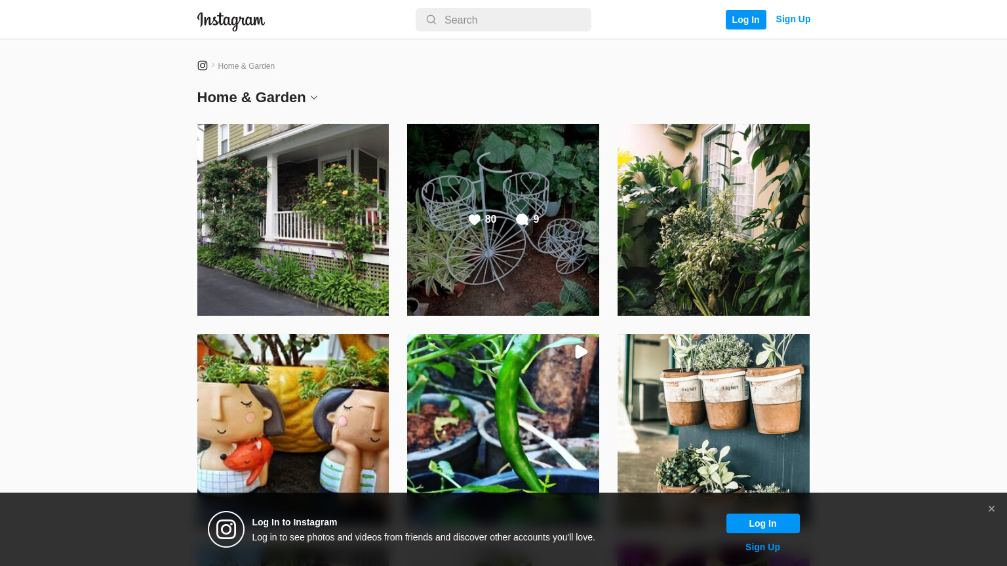This screenshot has height=566, width=1007.
Task: Click the video play icon on chili pepper post
Action: (581, 352)
